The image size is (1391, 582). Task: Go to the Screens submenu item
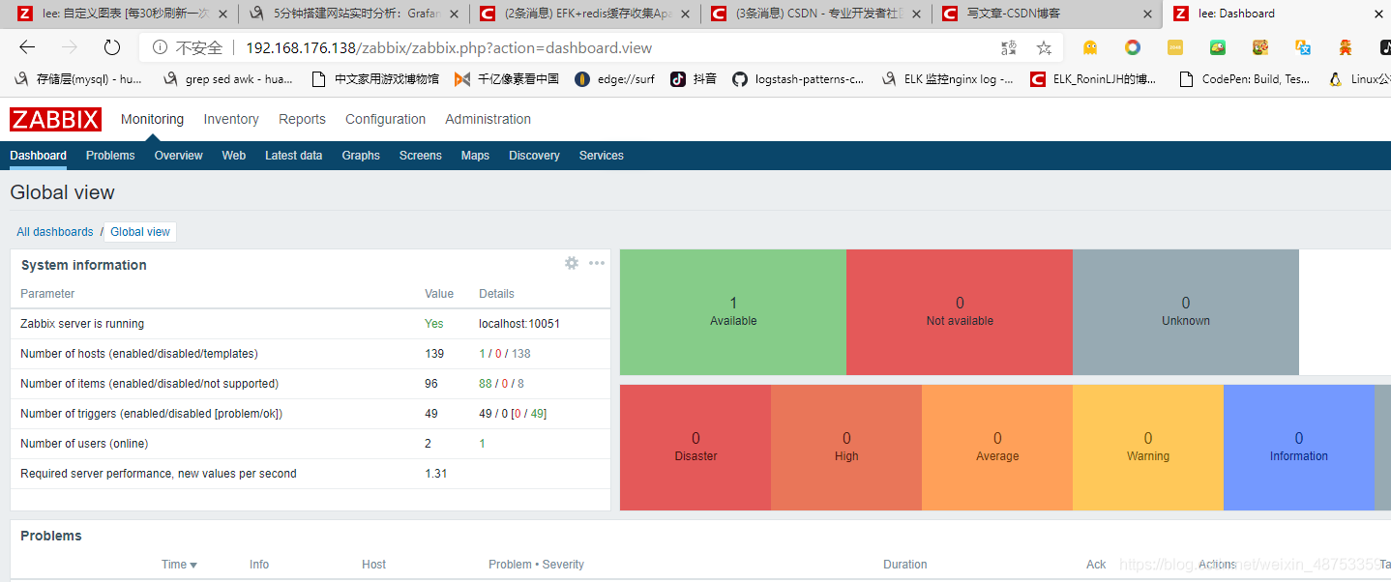[420, 156]
